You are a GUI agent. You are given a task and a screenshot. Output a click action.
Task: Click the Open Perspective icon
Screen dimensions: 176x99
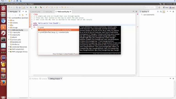[x=159, y=7]
